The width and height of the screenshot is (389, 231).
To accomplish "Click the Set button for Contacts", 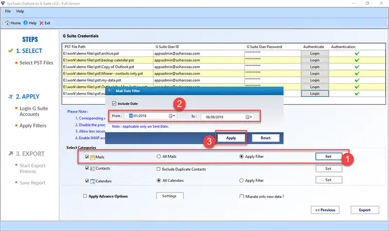I will tap(329, 168).
